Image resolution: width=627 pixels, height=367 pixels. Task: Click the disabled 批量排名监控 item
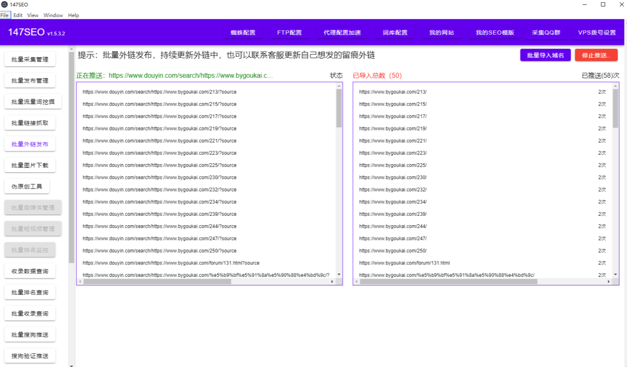[30, 250]
